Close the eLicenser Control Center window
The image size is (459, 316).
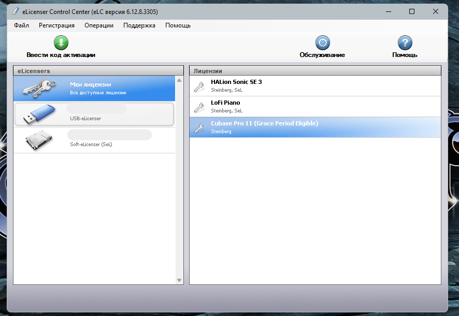(x=436, y=11)
